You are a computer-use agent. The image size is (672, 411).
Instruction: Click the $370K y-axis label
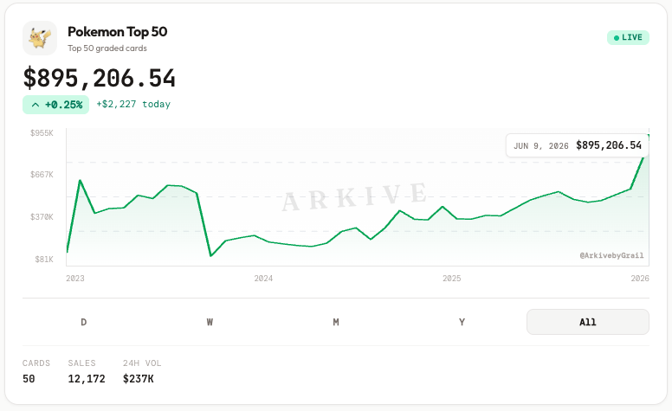[x=42, y=217]
